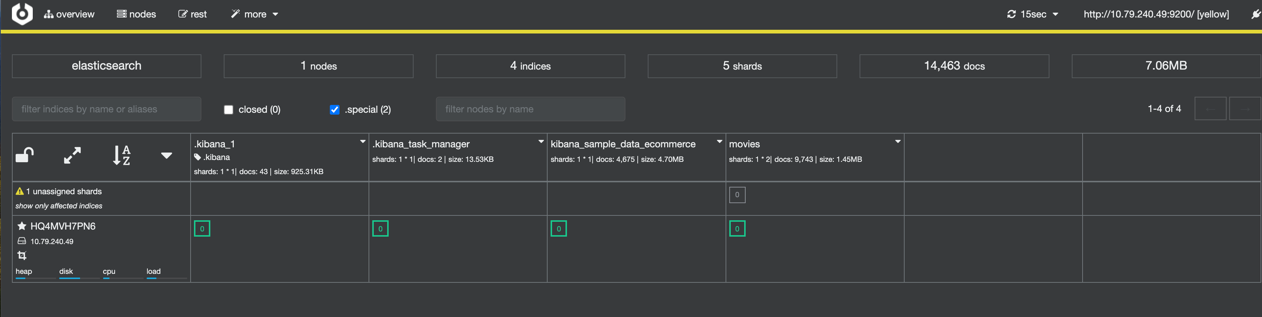The height and width of the screenshot is (317, 1262).
Task: Click the .kibana alias tag icon
Action: click(x=197, y=157)
